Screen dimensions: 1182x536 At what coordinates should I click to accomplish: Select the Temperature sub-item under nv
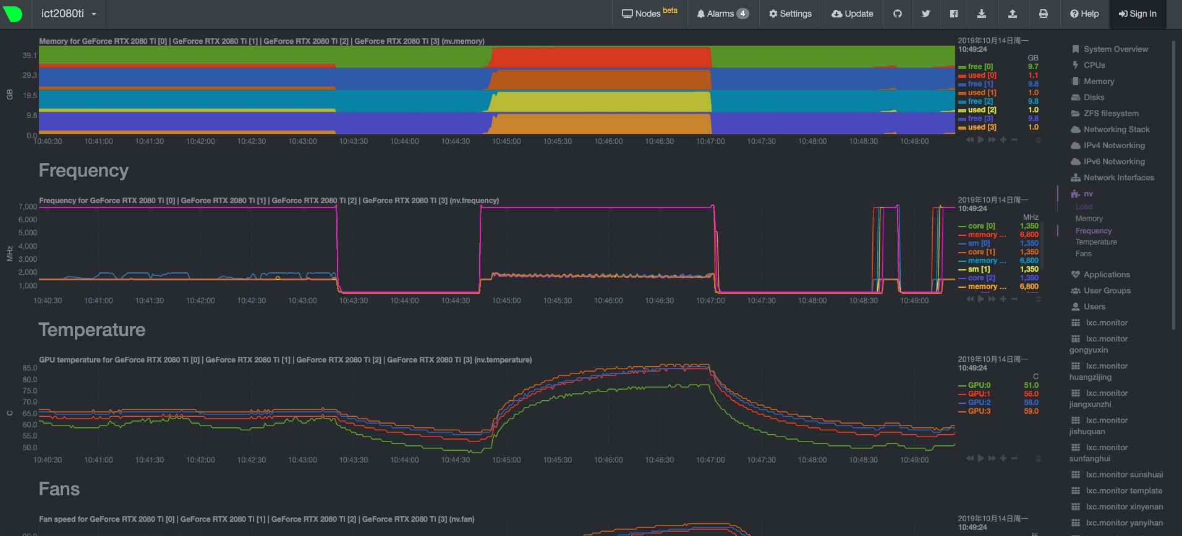1096,242
